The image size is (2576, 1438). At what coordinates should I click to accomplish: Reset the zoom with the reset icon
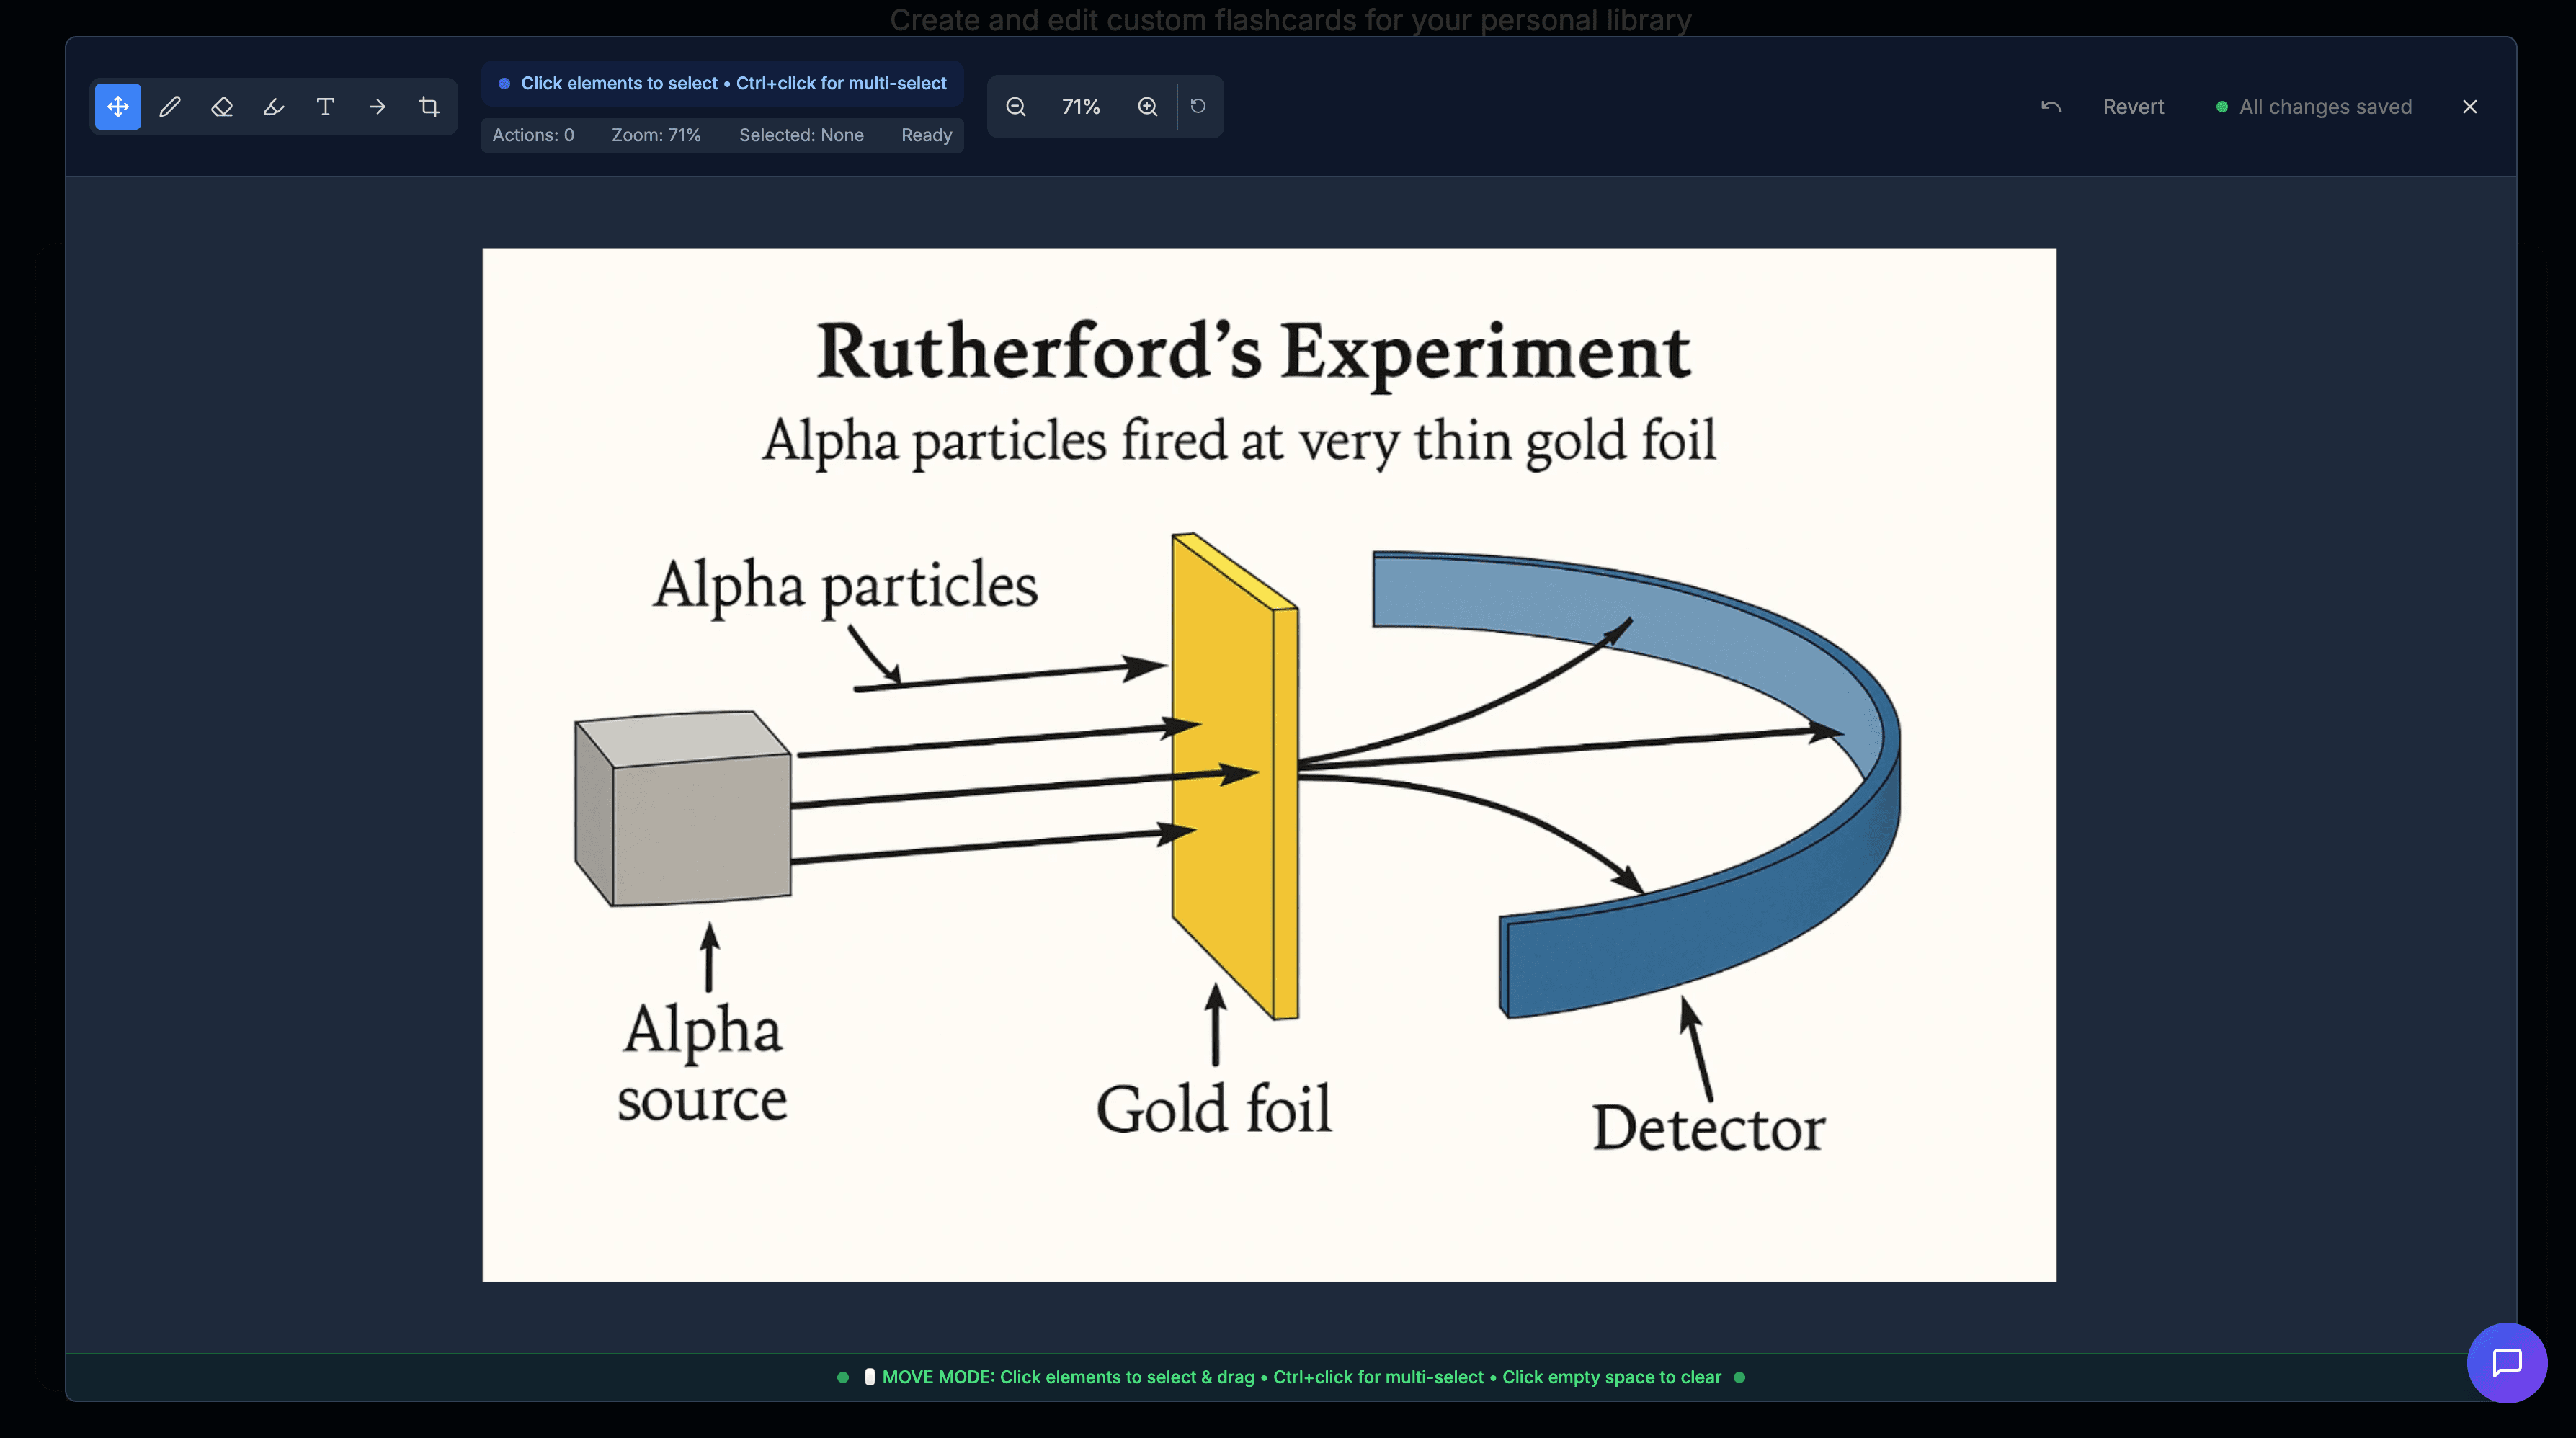click(x=1198, y=106)
